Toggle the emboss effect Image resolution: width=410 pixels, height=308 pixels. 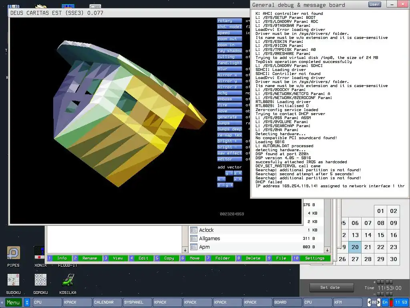click(229, 99)
